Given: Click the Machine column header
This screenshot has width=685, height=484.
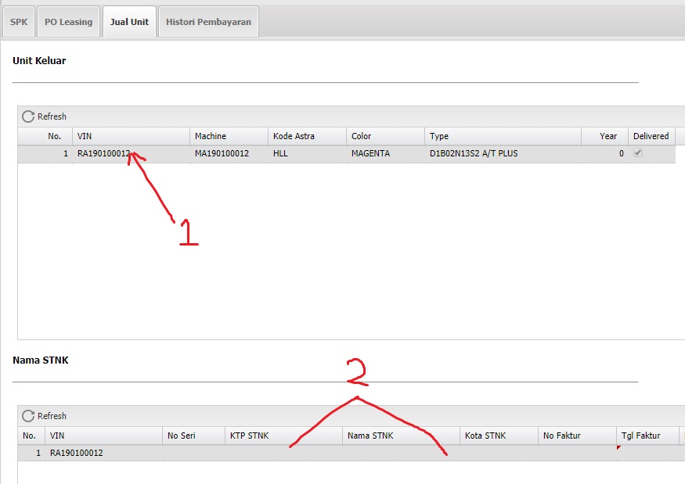Looking at the screenshot, I should [229, 136].
